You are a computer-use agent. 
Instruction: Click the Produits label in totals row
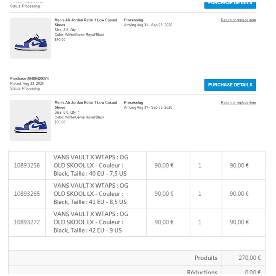coord(206,258)
